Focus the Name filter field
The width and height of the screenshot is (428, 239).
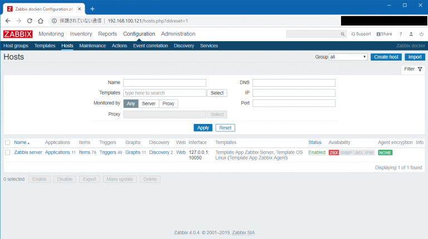point(164,82)
